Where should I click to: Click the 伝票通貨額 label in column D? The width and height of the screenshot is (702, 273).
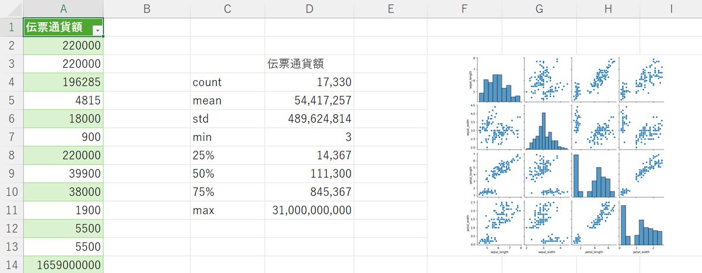(x=309, y=64)
